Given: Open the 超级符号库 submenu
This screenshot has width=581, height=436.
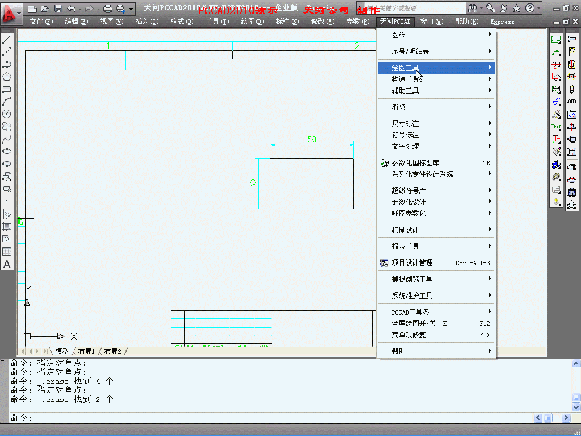Looking at the screenshot, I should 436,190.
